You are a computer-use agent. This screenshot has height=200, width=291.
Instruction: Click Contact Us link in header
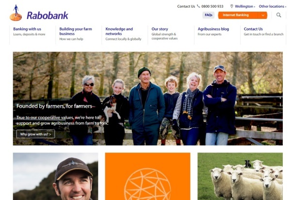(x=186, y=6)
